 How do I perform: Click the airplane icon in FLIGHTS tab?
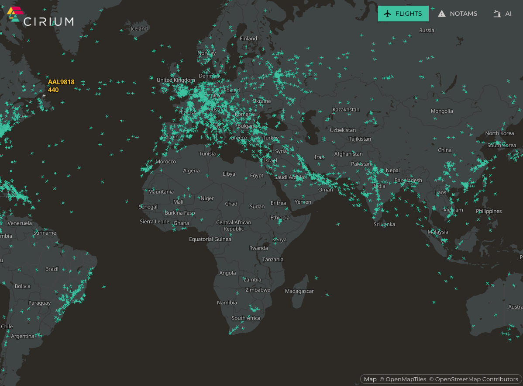[x=387, y=14]
